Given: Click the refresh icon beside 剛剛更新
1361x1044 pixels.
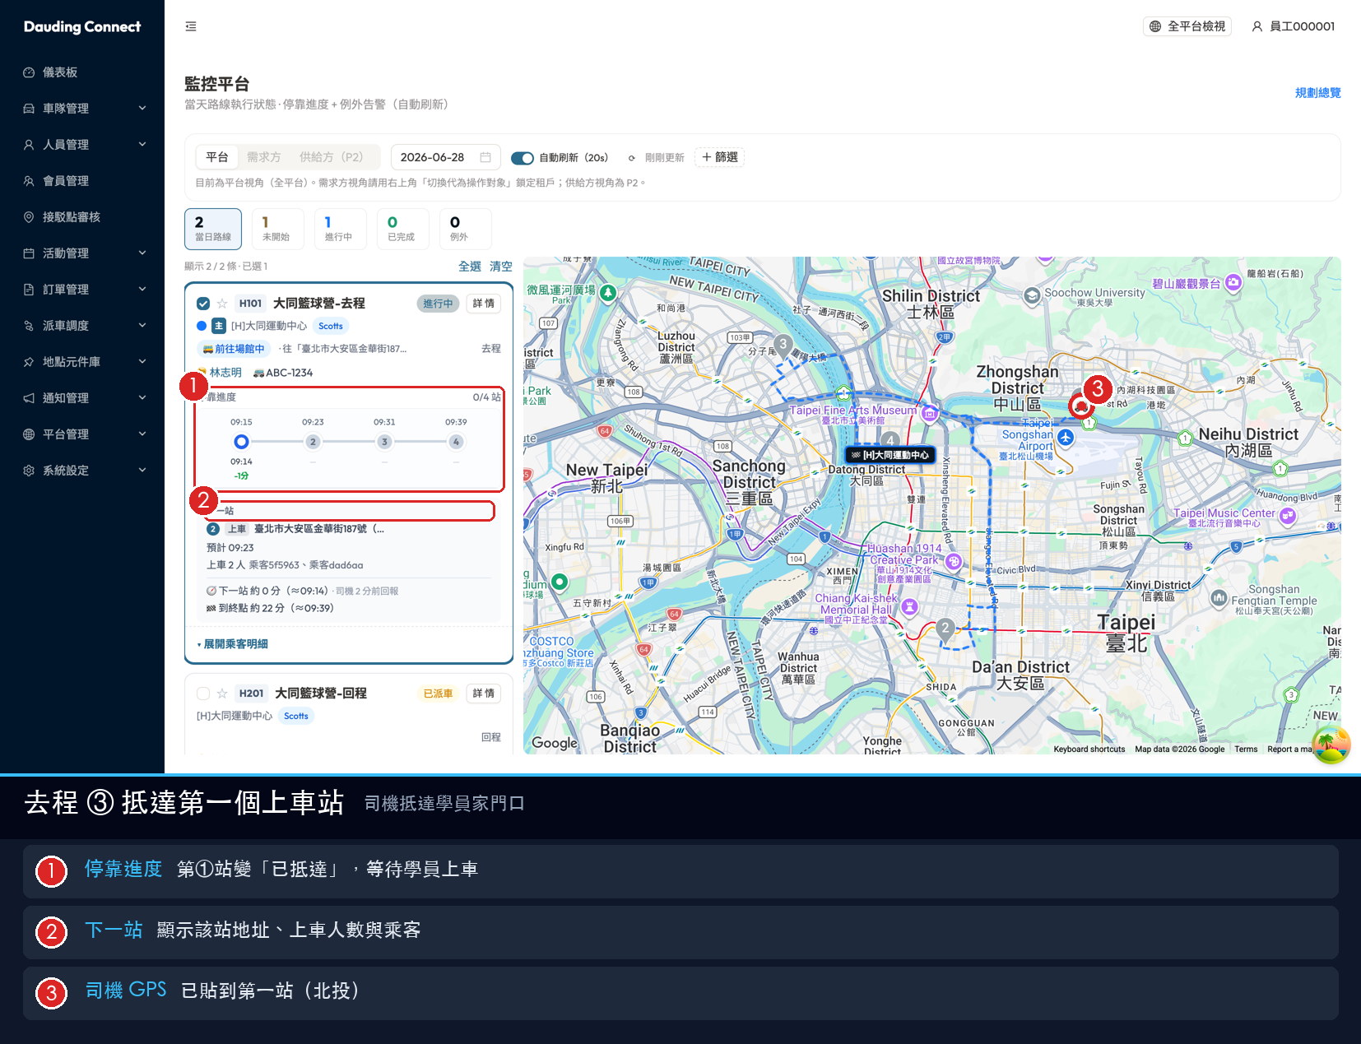Looking at the screenshot, I should pyautogui.click(x=632, y=158).
